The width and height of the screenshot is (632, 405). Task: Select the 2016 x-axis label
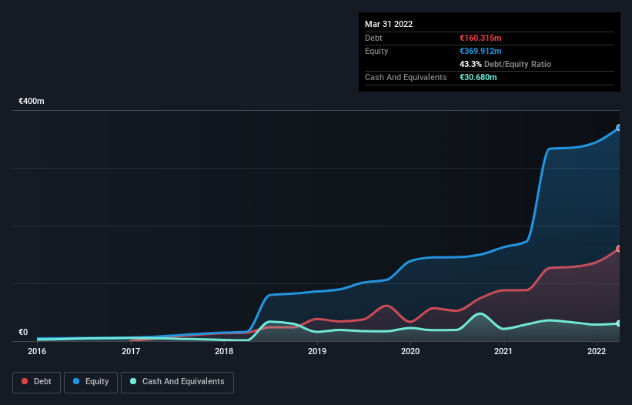pos(37,351)
